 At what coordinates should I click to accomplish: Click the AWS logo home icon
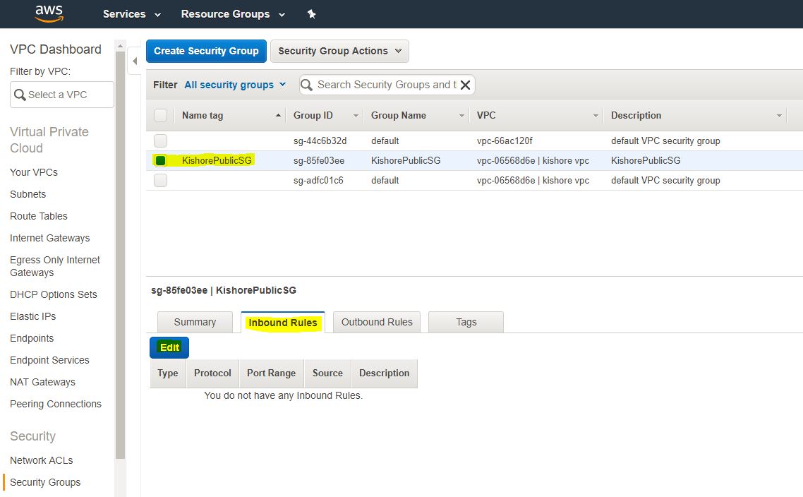pyautogui.click(x=49, y=13)
